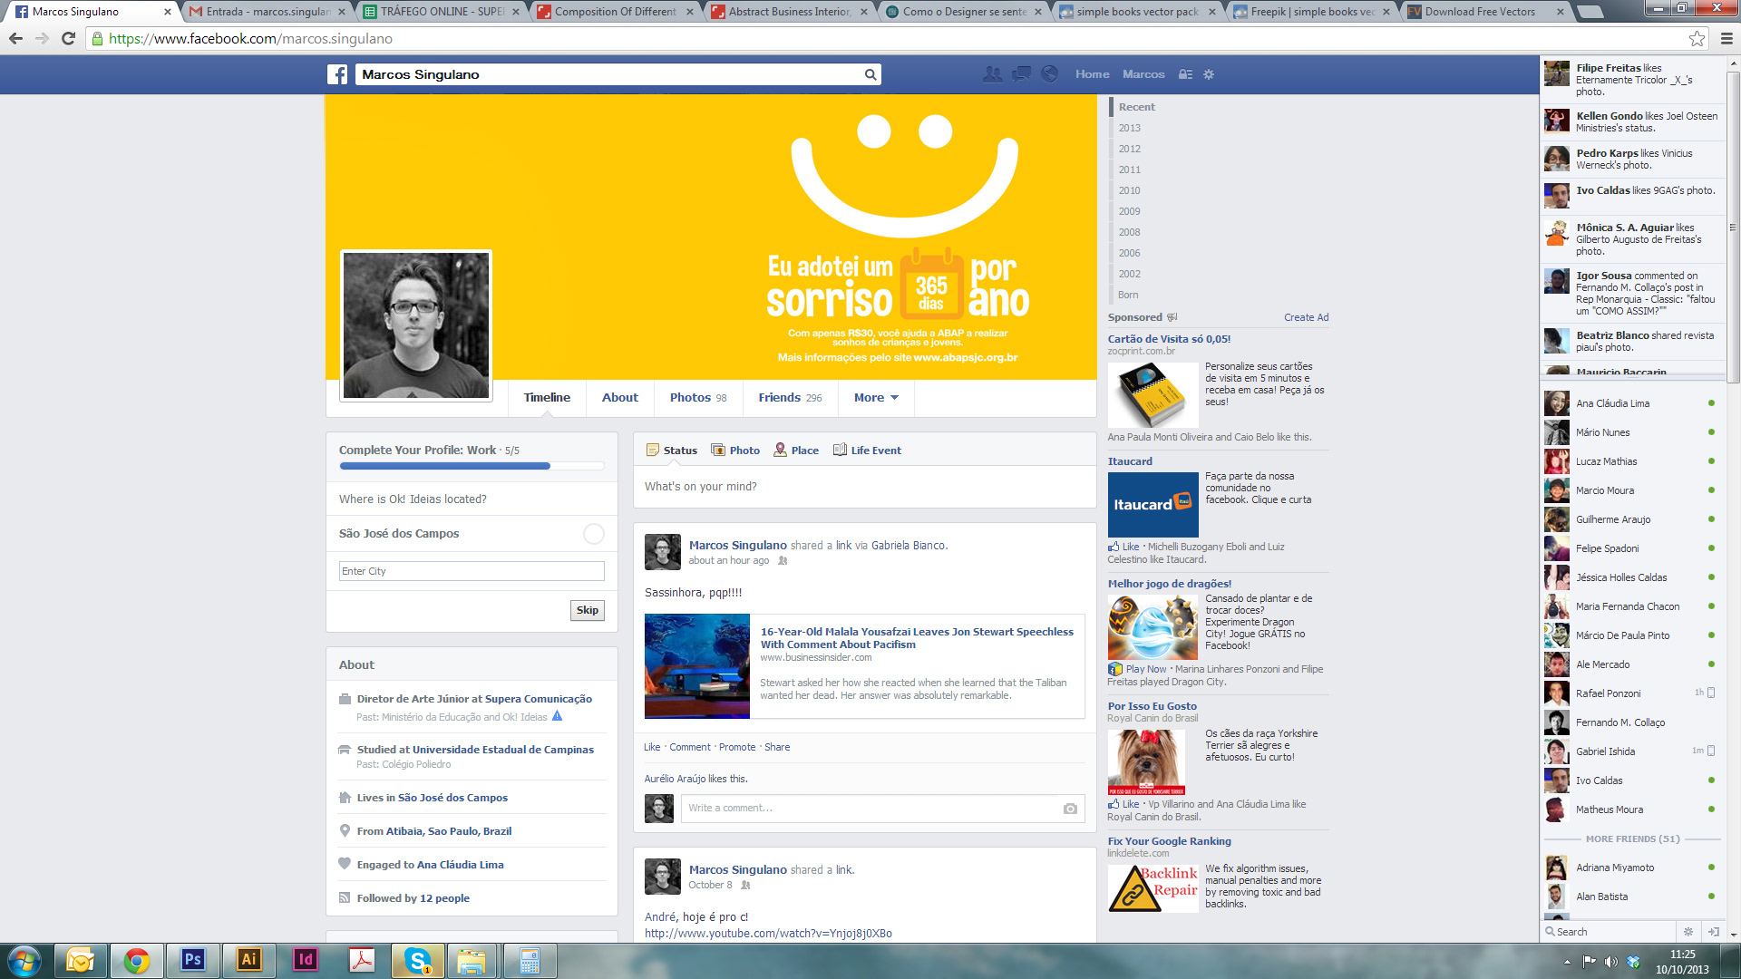Open the privacy shortcuts lock icon
Viewport: 1741px width, 979px height.
click(x=1185, y=74)
